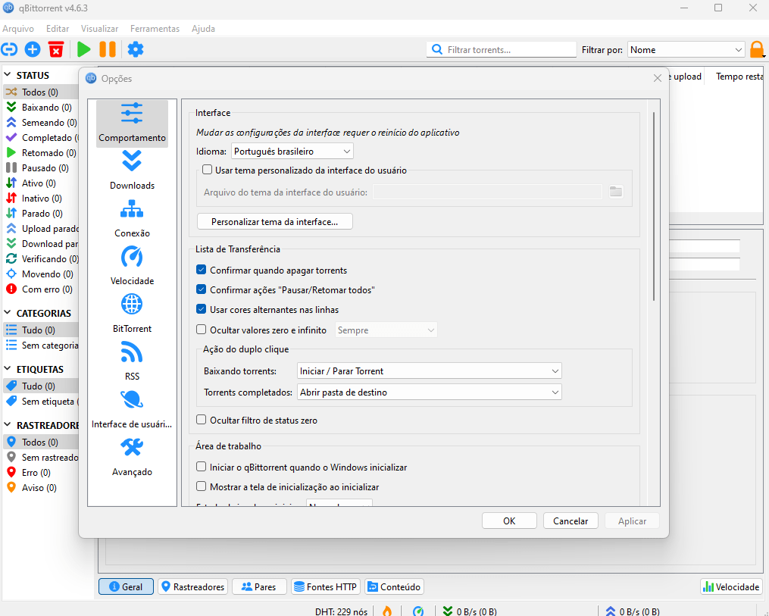Image resolution: width=769 pixels, height=616 pixels.
Task: Open the Torrents completados action dropdown
Action: tap(429, 392)
